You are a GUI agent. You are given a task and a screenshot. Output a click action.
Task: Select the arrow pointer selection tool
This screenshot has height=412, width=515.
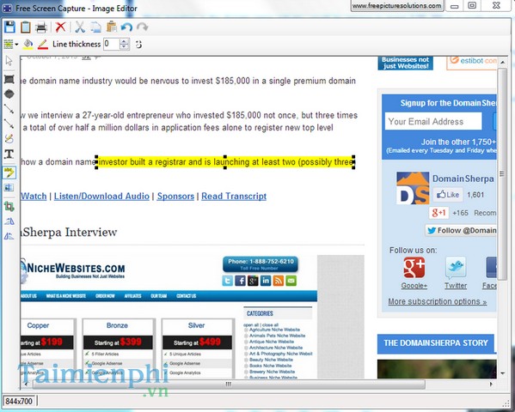click(x=9, y=61)
